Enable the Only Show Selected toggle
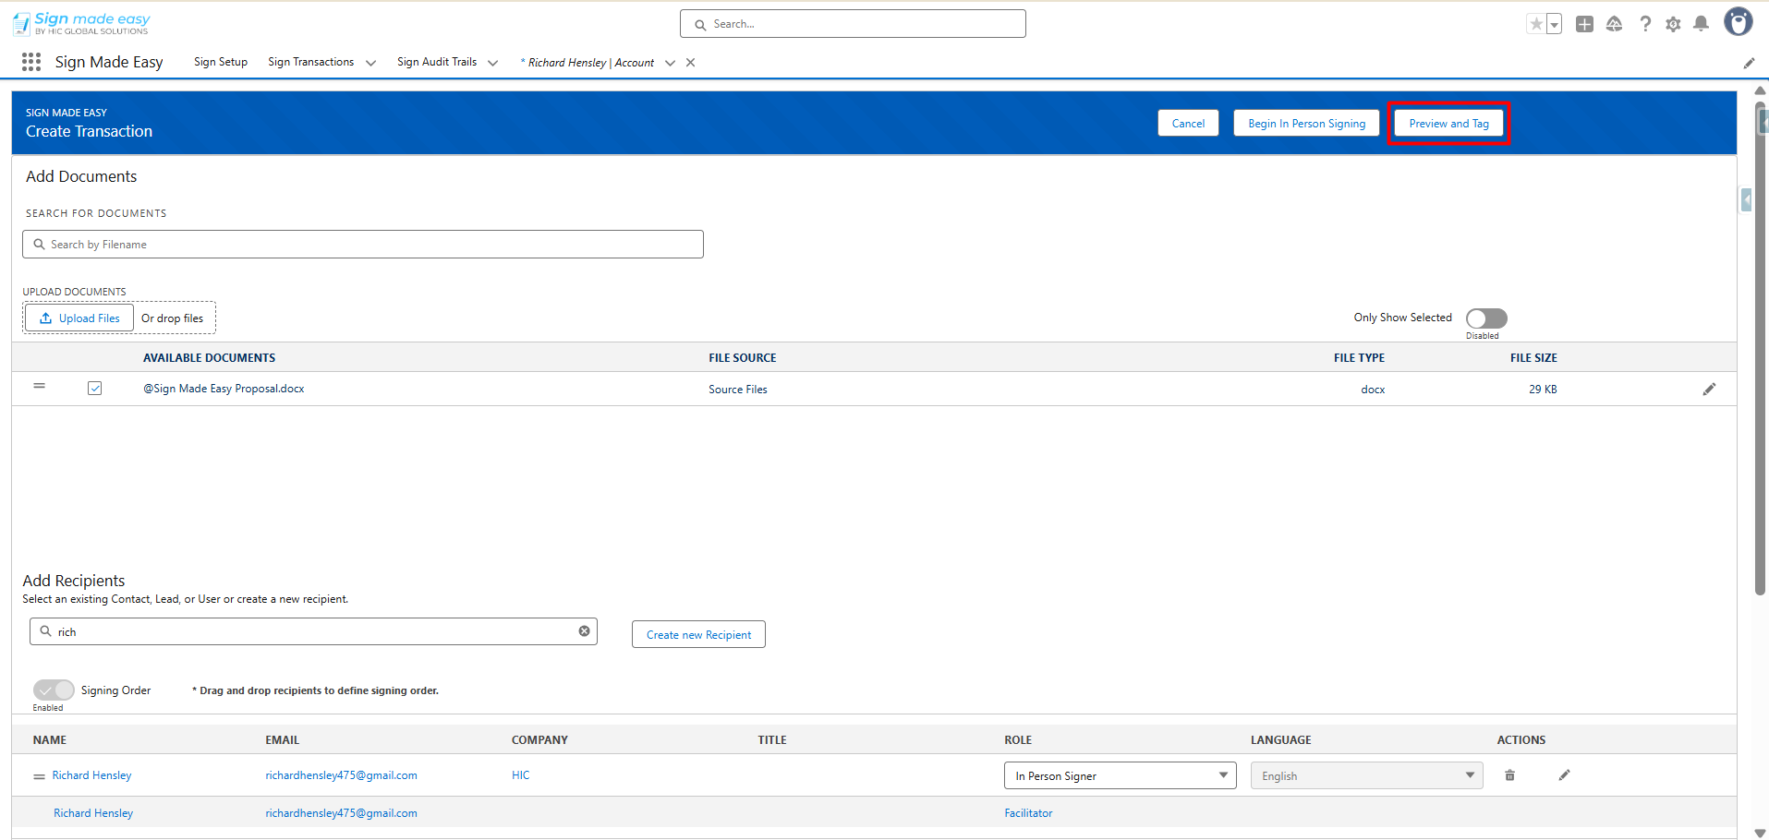The image size is (1769, 840). pyautogui.click(x=1486, y=318)
